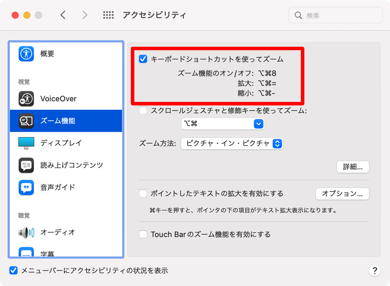Select the 読み上げコンテンツ sidebar row label
Image resolution: width=390 pixels, height=286 pixels.
pyautogui.click(x=71, y=165)
